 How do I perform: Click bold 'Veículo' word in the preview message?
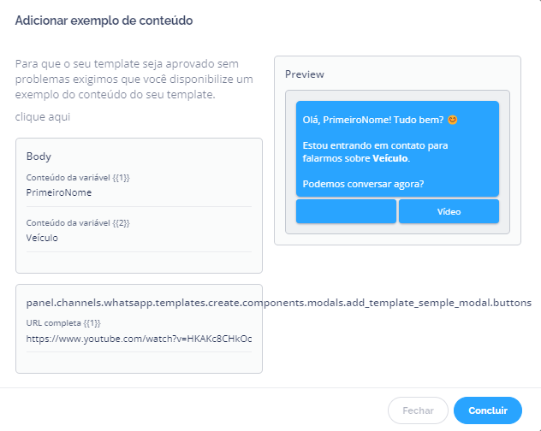coord(390,158)
